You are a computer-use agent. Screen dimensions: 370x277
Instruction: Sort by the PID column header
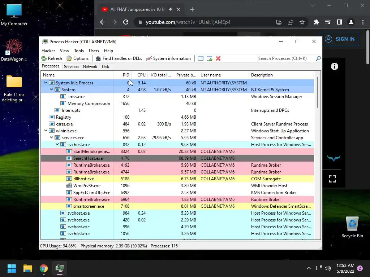(122, 75)
